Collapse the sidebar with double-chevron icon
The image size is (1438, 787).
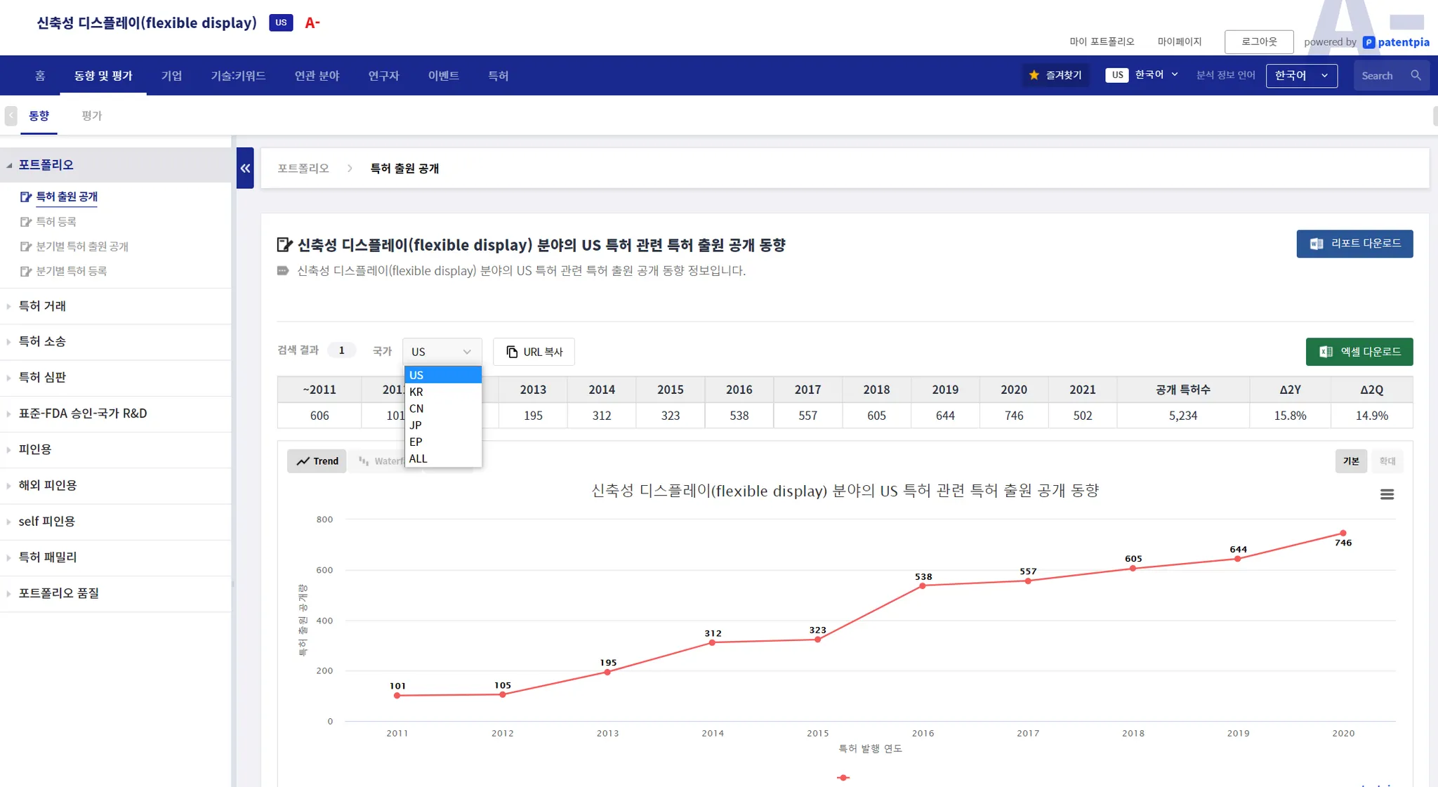[x=245, y=168]
